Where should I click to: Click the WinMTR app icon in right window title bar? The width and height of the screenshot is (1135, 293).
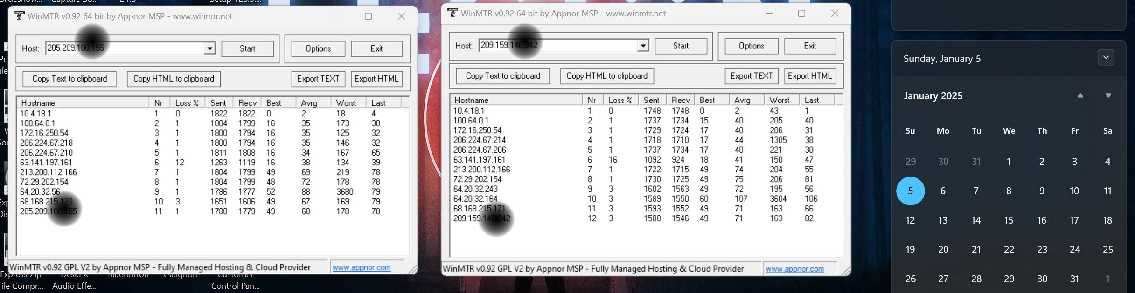click(452, 13)
